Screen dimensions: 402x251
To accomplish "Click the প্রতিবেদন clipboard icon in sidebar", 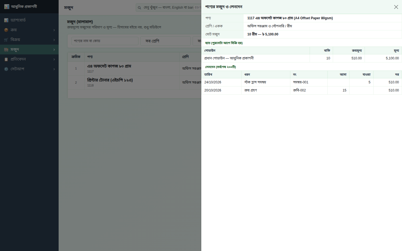I will [6, 59].
